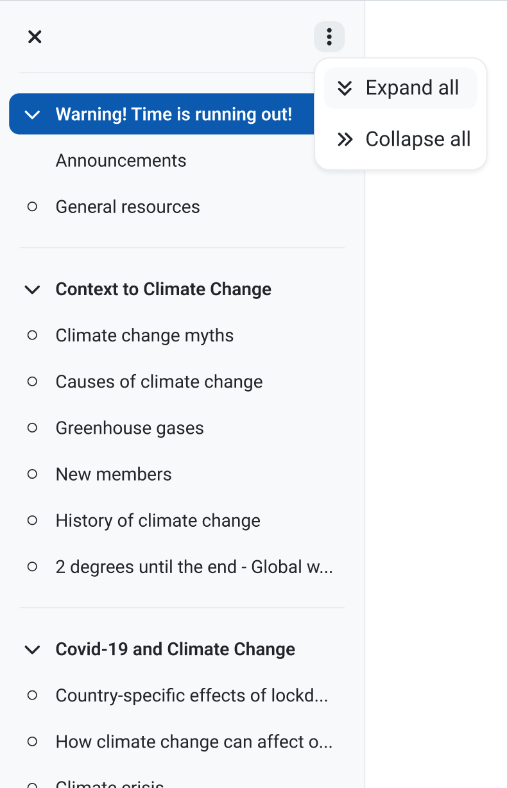Click the circle icon beside General resources

click(32, 207)
